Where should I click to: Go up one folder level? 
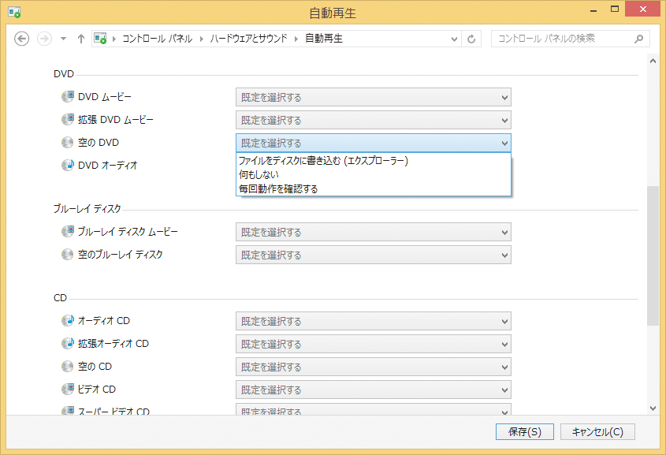pos(80,39)
